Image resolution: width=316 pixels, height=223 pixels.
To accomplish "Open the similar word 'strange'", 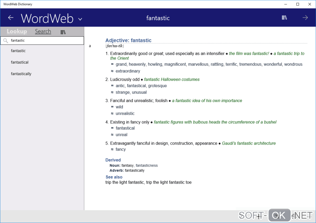I will click(123, 92).
